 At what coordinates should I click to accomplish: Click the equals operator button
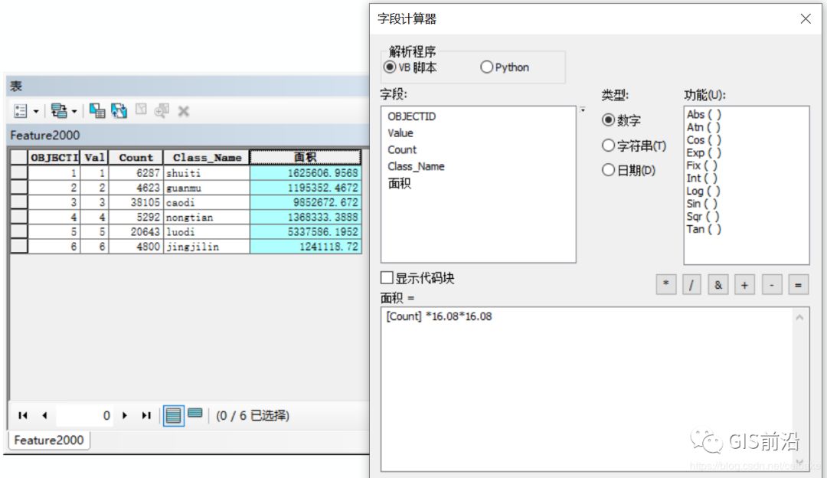click(797, 284)
